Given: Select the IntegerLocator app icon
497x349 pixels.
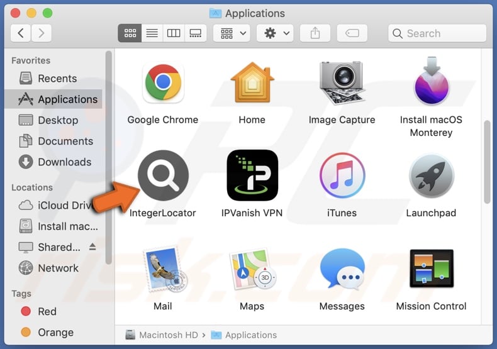Looking at the screenshot, I should [163, 175].
